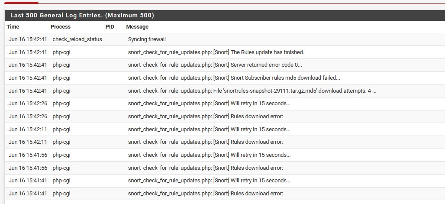Select the 'Syncing firewall' log message
This screenshot has height=204, width=445.
(x=147, y=39)
